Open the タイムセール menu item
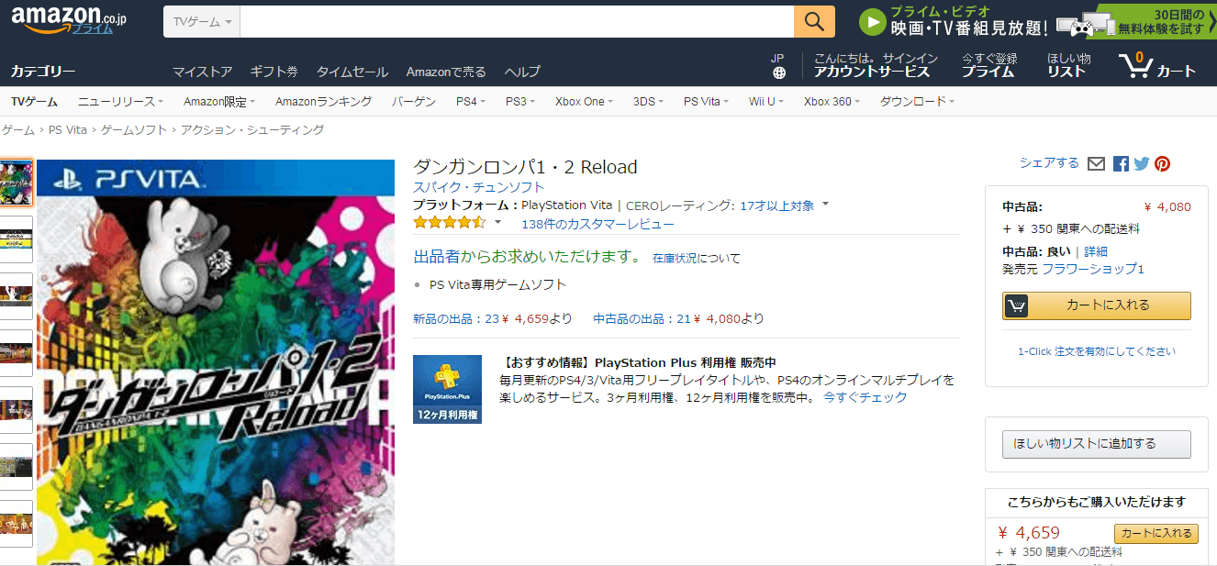The image size is (1217, 566). pyautogui.click(x=352, y=72)
